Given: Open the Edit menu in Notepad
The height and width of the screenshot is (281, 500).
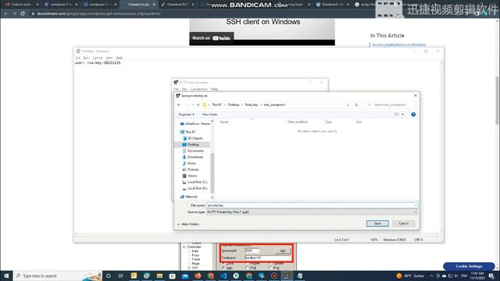Looking at the screenshot, I should click(86, 58).
